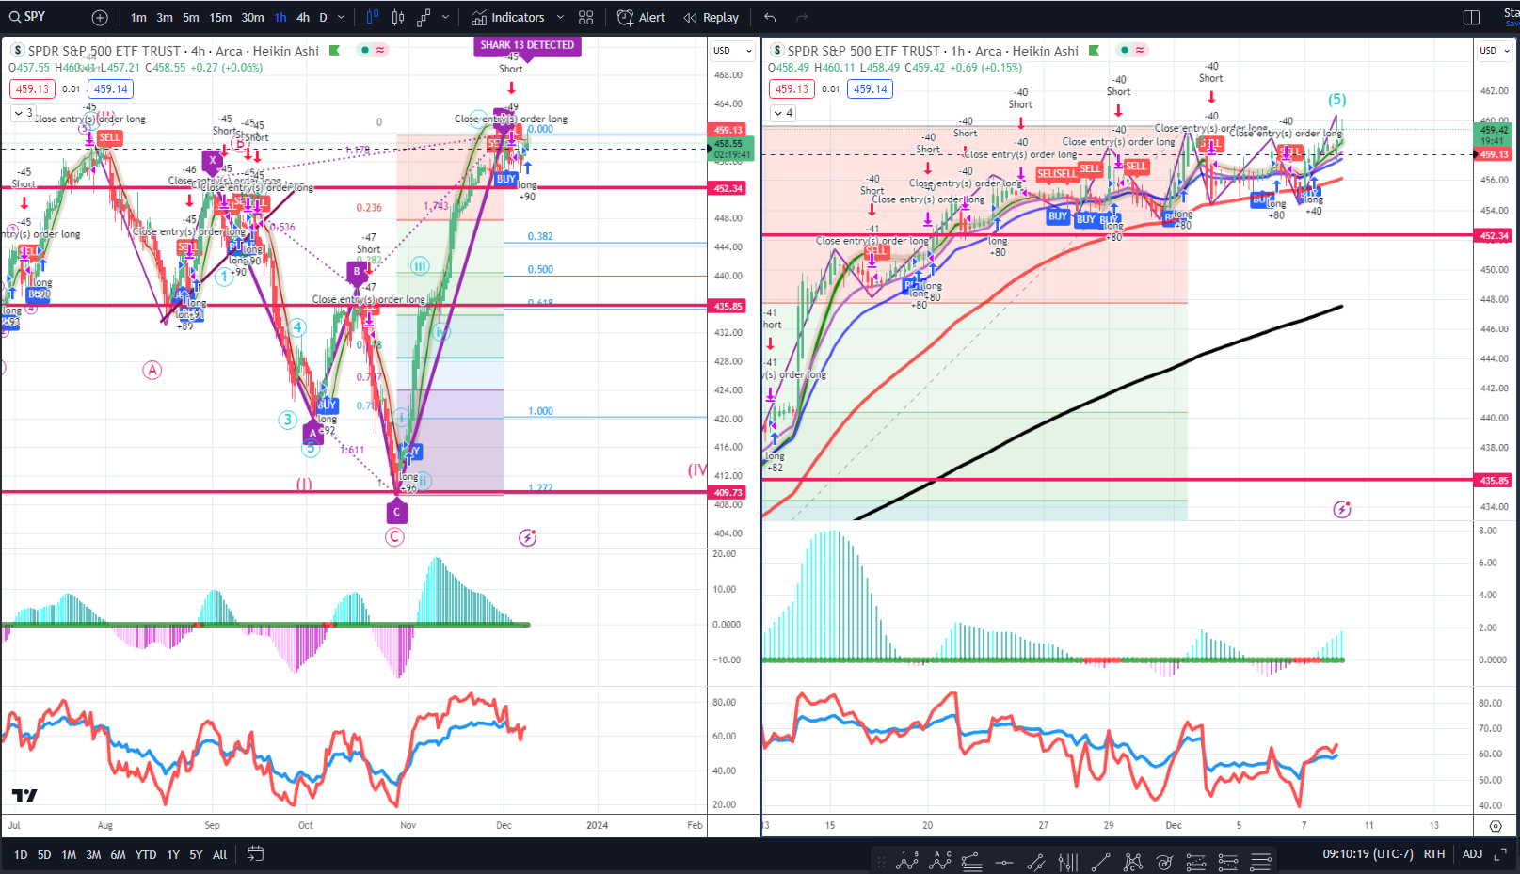
Task: Click the green flag on the 4h chart
Action: (334, 50)
